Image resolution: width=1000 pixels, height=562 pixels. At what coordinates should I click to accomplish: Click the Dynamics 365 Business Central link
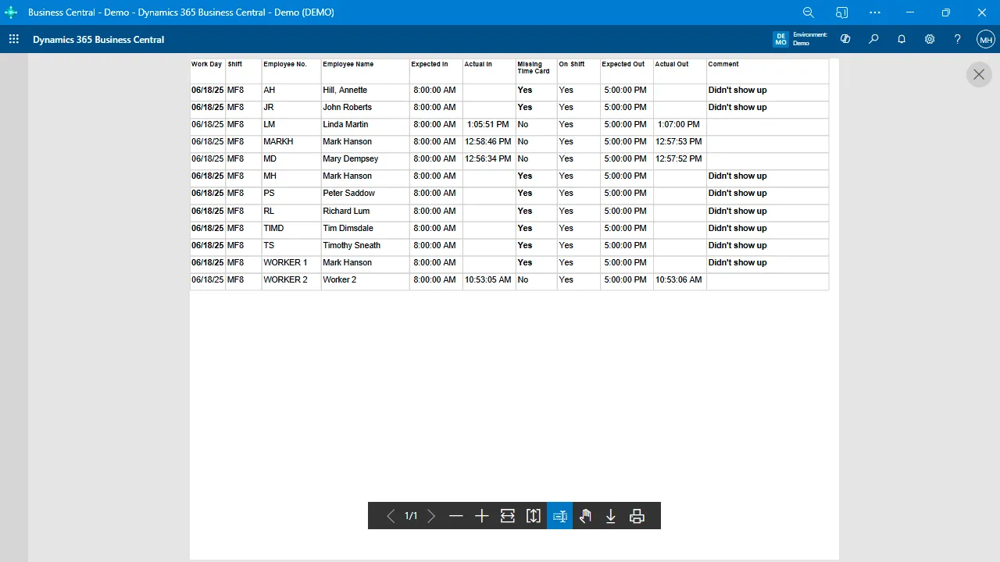pos(98,40)
